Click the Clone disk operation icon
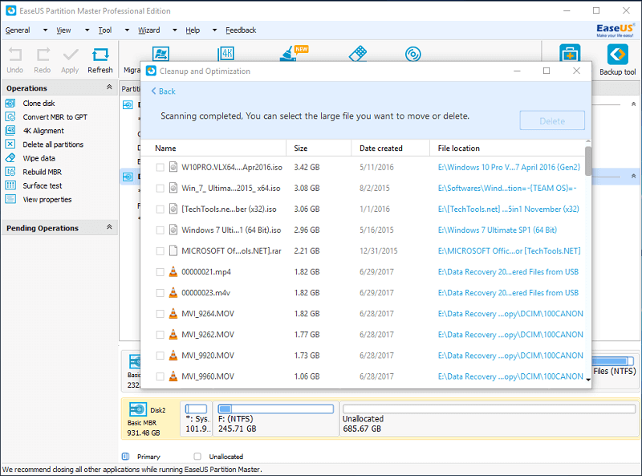This screenshot has height=476, width=642. [x=10, y=104]
